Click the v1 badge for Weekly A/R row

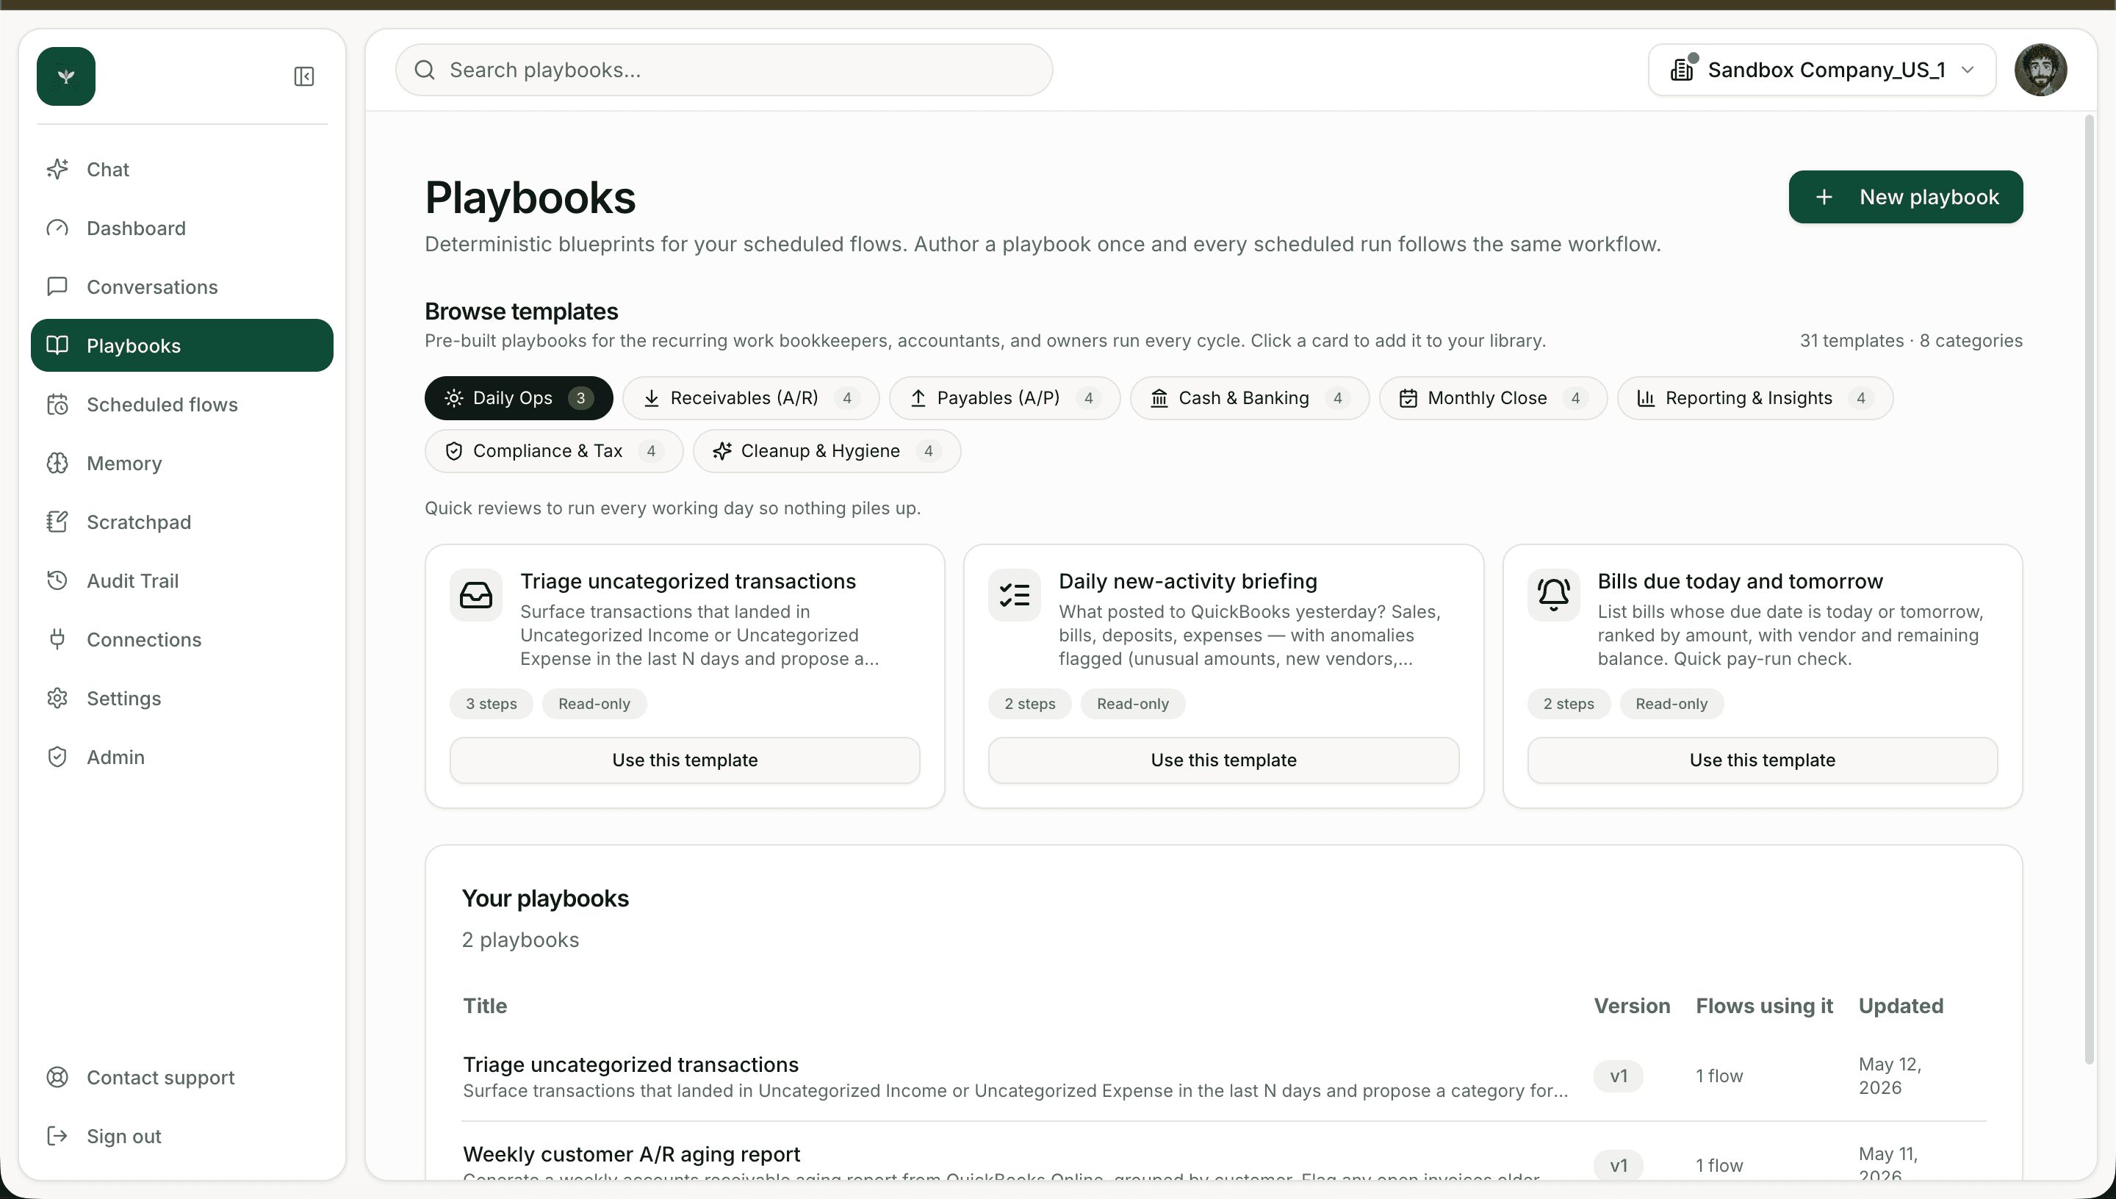[1618, 1166]
